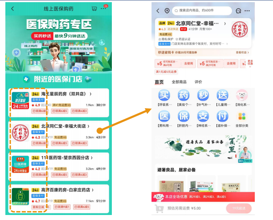Open three-dot menu on store page

point(247,11)
